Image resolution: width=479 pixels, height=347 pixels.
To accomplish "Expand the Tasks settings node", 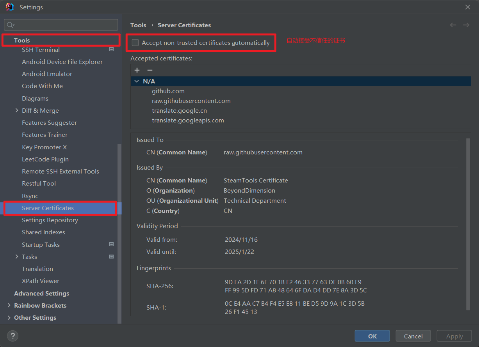I will (x=17, y=257).
